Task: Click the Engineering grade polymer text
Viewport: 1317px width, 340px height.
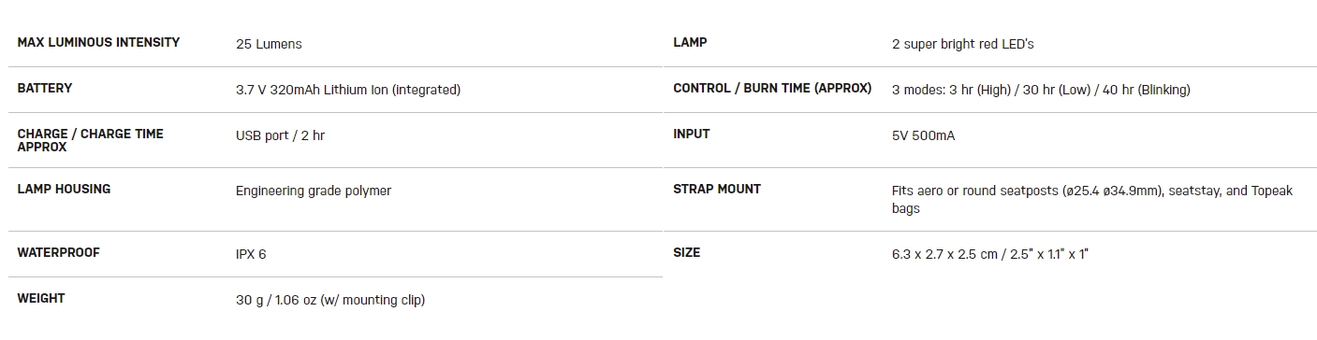Action: click(314, 191)
